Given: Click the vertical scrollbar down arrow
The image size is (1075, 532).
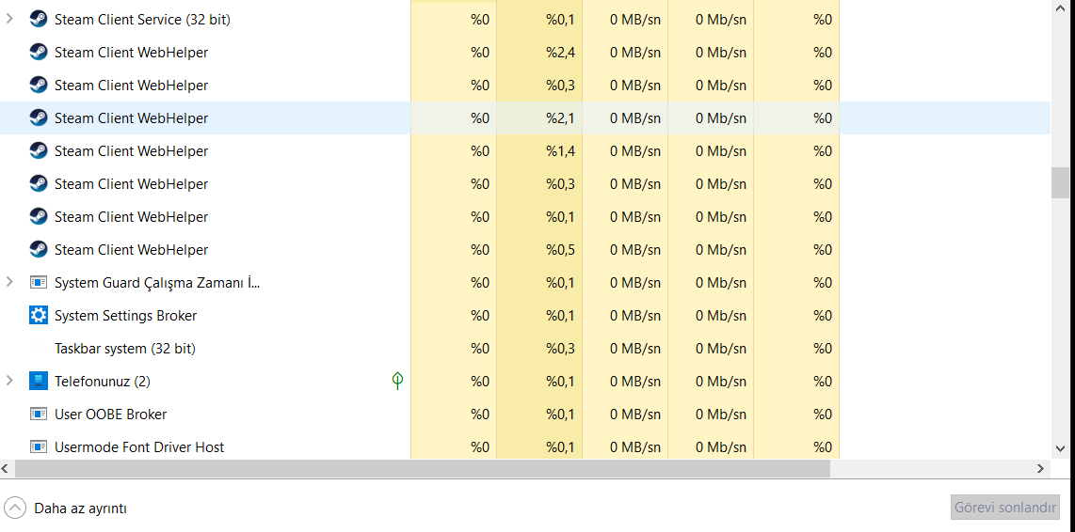Looking at the screenshot, I should point(1060,447).
